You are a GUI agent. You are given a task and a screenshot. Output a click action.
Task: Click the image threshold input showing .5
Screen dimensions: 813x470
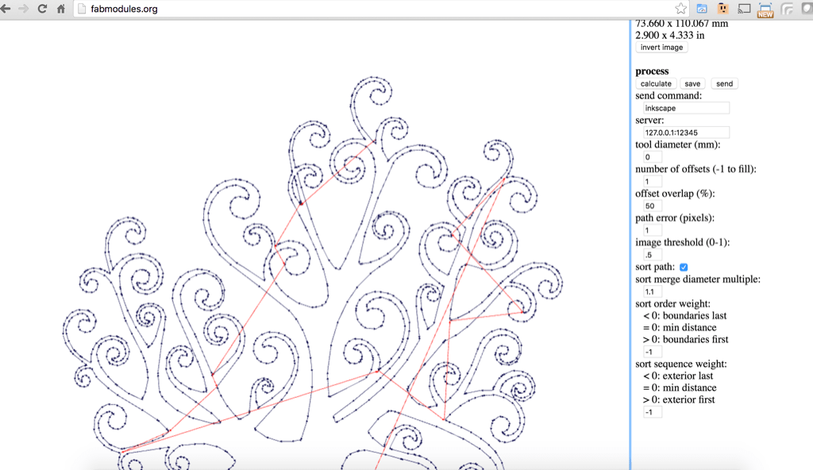click(653, 255)
